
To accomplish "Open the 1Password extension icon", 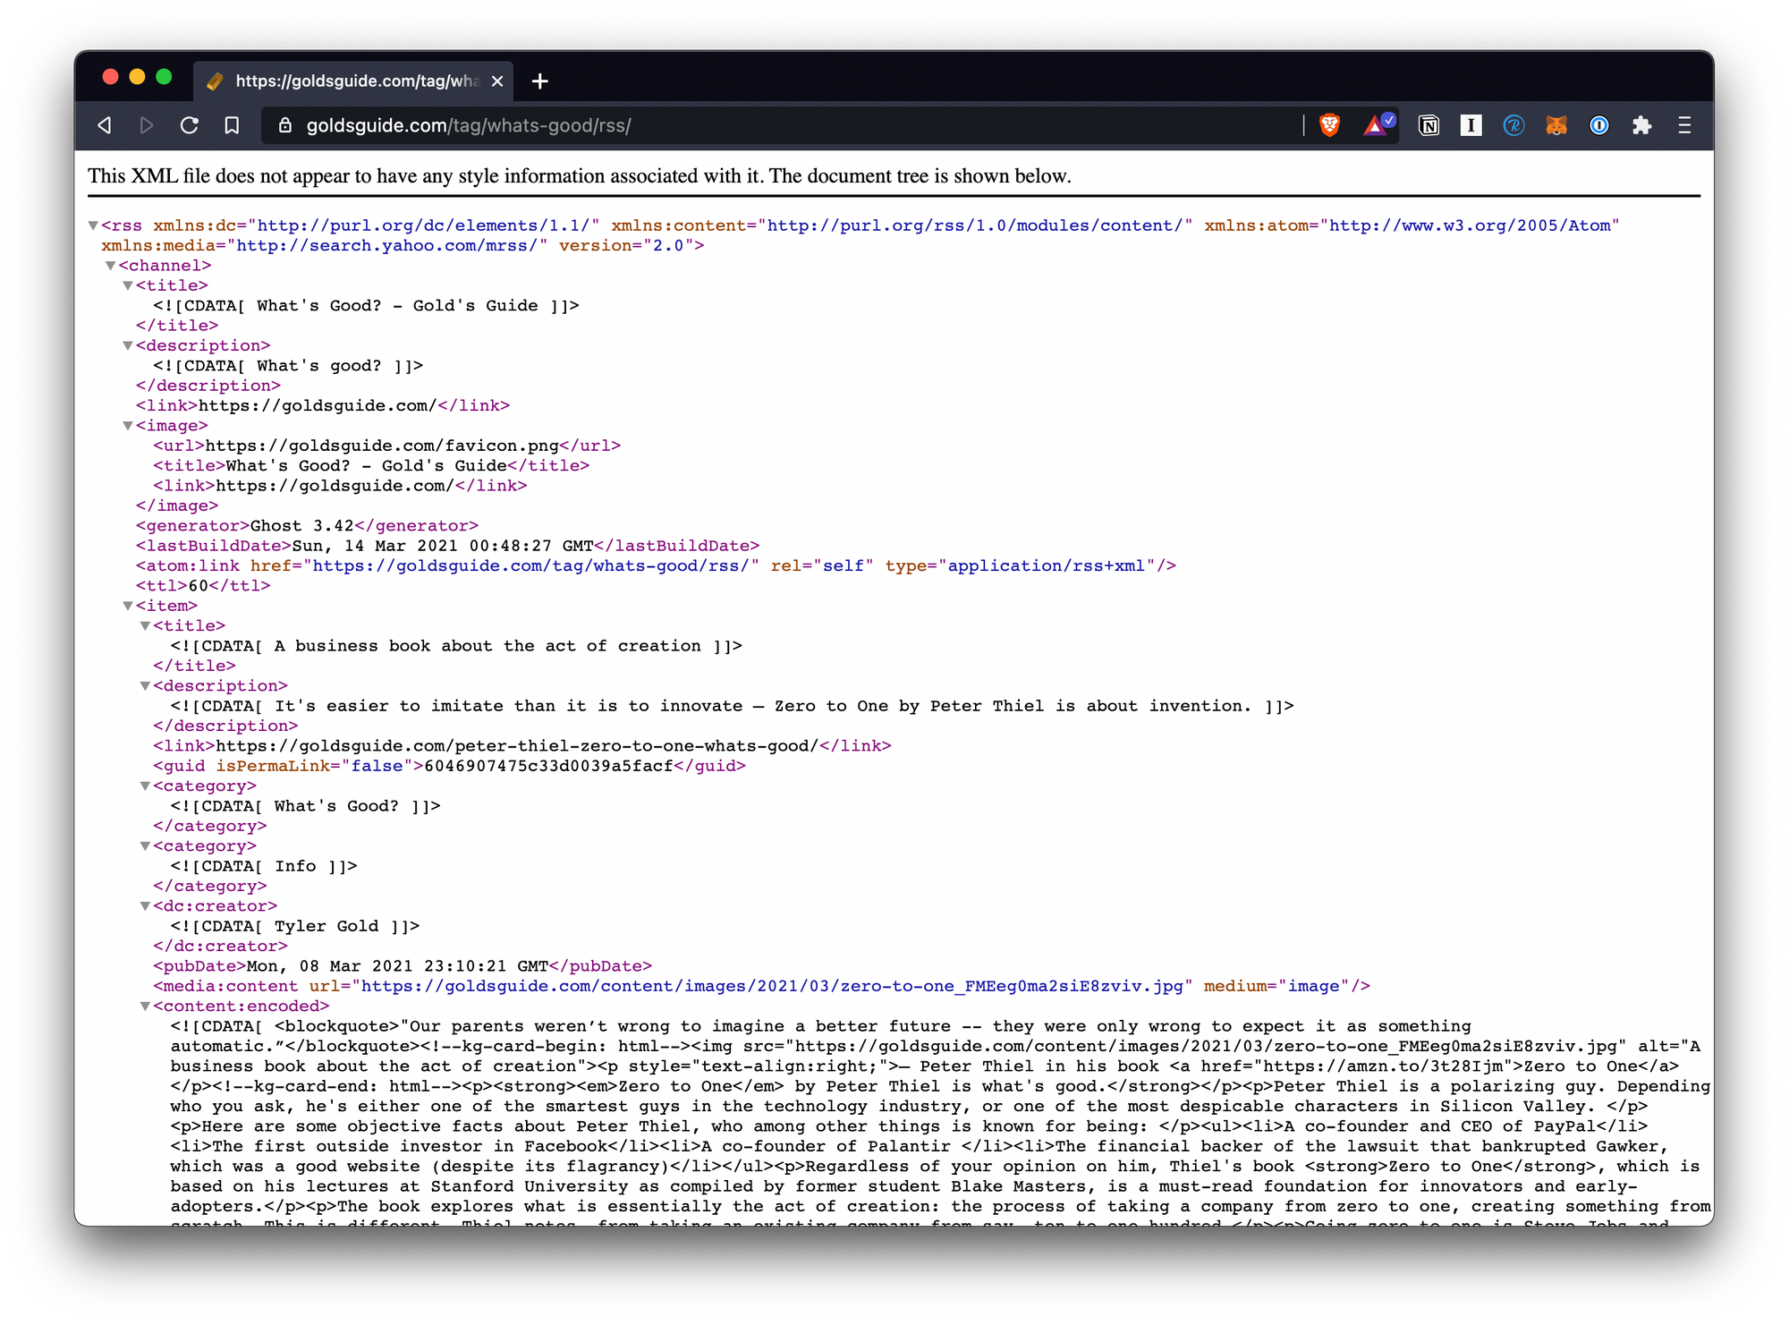I will [x=1599, y=125].
